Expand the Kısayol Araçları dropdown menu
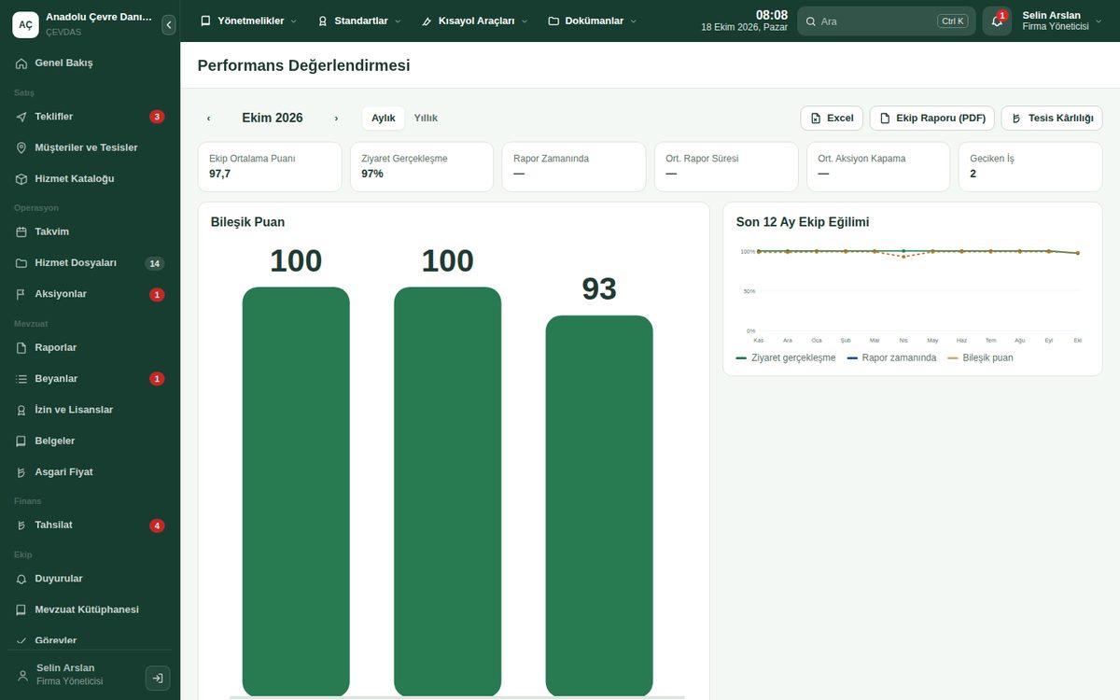The height and width of the screenshot is (700, 1120). click(x=474, y=21)
